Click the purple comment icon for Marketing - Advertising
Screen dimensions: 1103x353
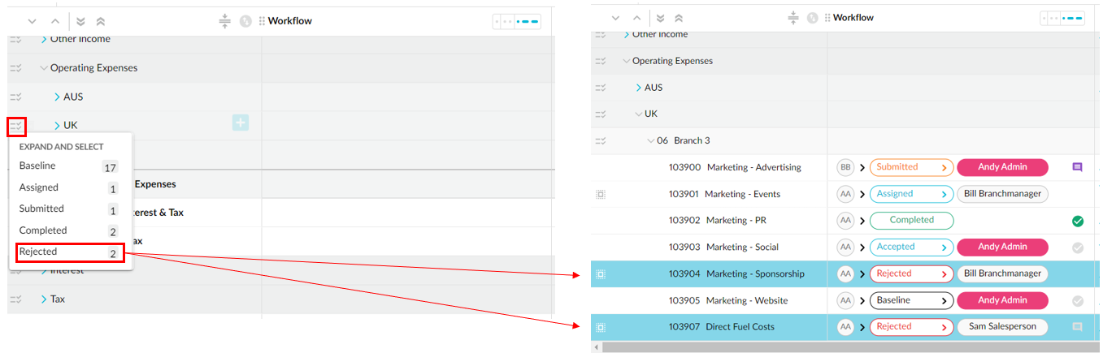click(1077, 167)
